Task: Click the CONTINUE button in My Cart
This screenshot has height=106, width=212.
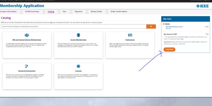Action: point(169,49)
